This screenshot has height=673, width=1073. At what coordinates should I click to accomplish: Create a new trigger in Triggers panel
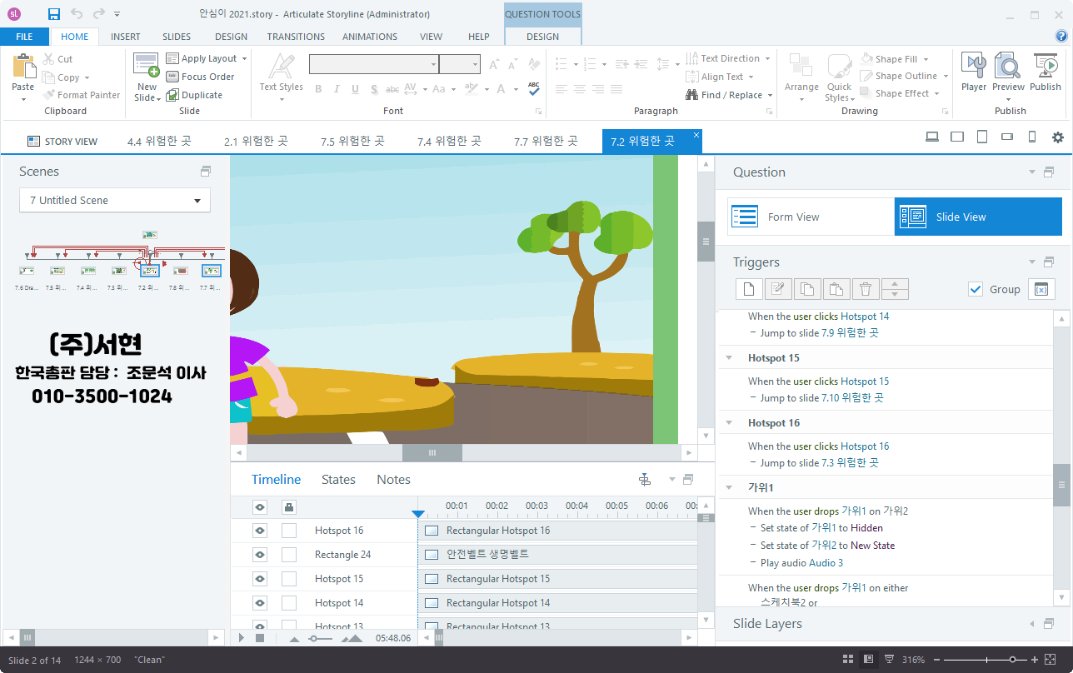click(x=749, y=289)
